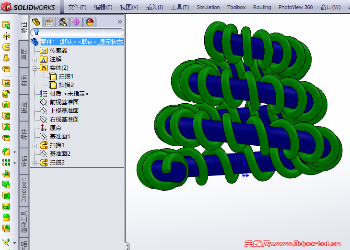350x250 pixels.
Task: Open the 文件(F) menu
Action: point(77,7)
